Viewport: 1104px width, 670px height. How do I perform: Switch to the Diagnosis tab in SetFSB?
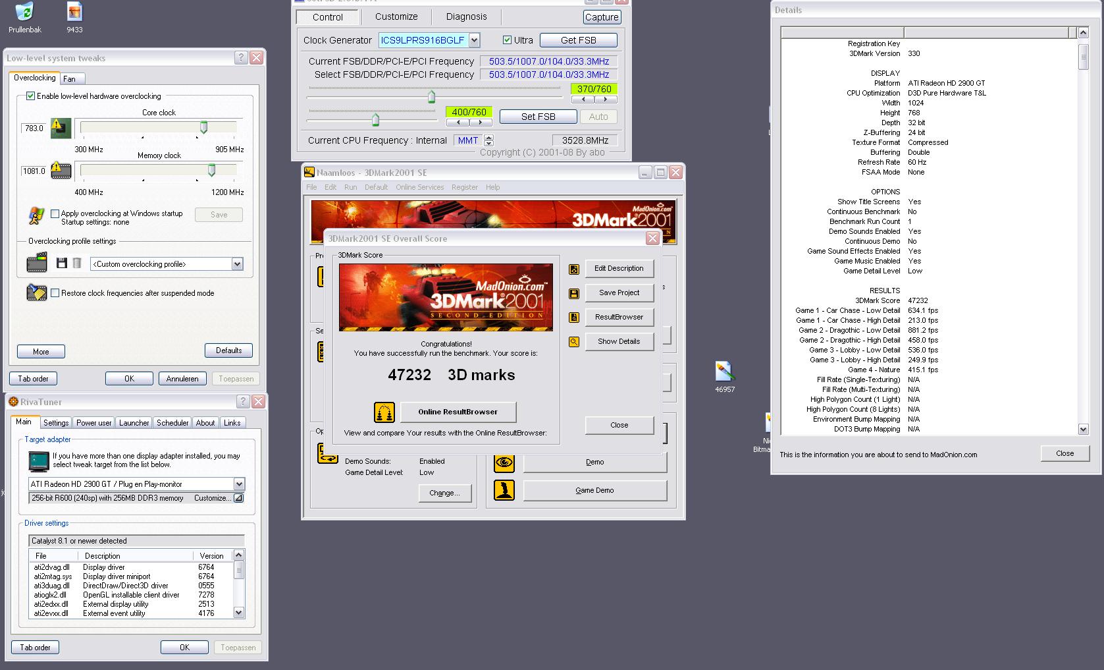467,16
